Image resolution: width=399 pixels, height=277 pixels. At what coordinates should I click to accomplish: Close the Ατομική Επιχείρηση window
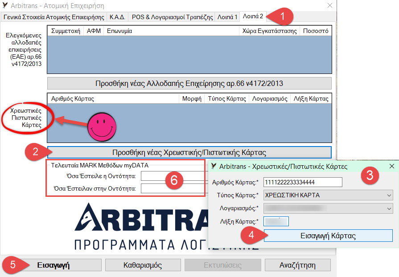(x=330, y=5)
